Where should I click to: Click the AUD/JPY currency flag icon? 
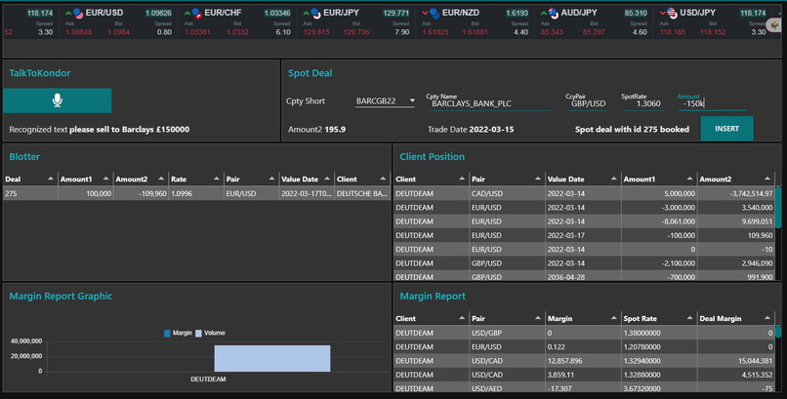pos(553,14)
